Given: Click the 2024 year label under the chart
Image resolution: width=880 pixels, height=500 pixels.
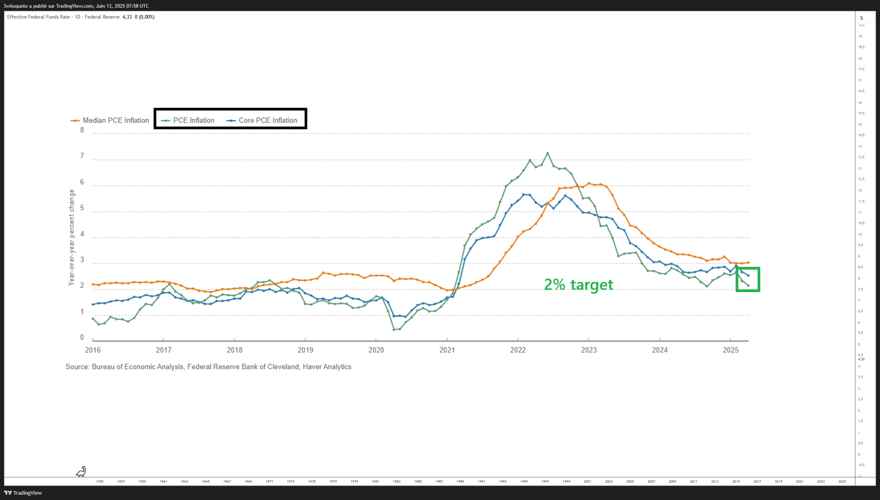Looking at the screenshot, I should [659, 350].
